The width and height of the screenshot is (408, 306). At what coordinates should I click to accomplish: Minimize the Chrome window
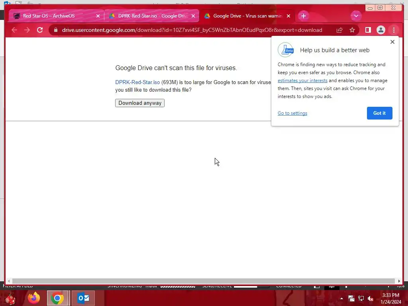pos(370,8)
